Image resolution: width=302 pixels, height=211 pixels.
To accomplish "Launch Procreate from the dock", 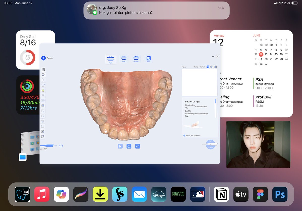I will pos(81,194).
